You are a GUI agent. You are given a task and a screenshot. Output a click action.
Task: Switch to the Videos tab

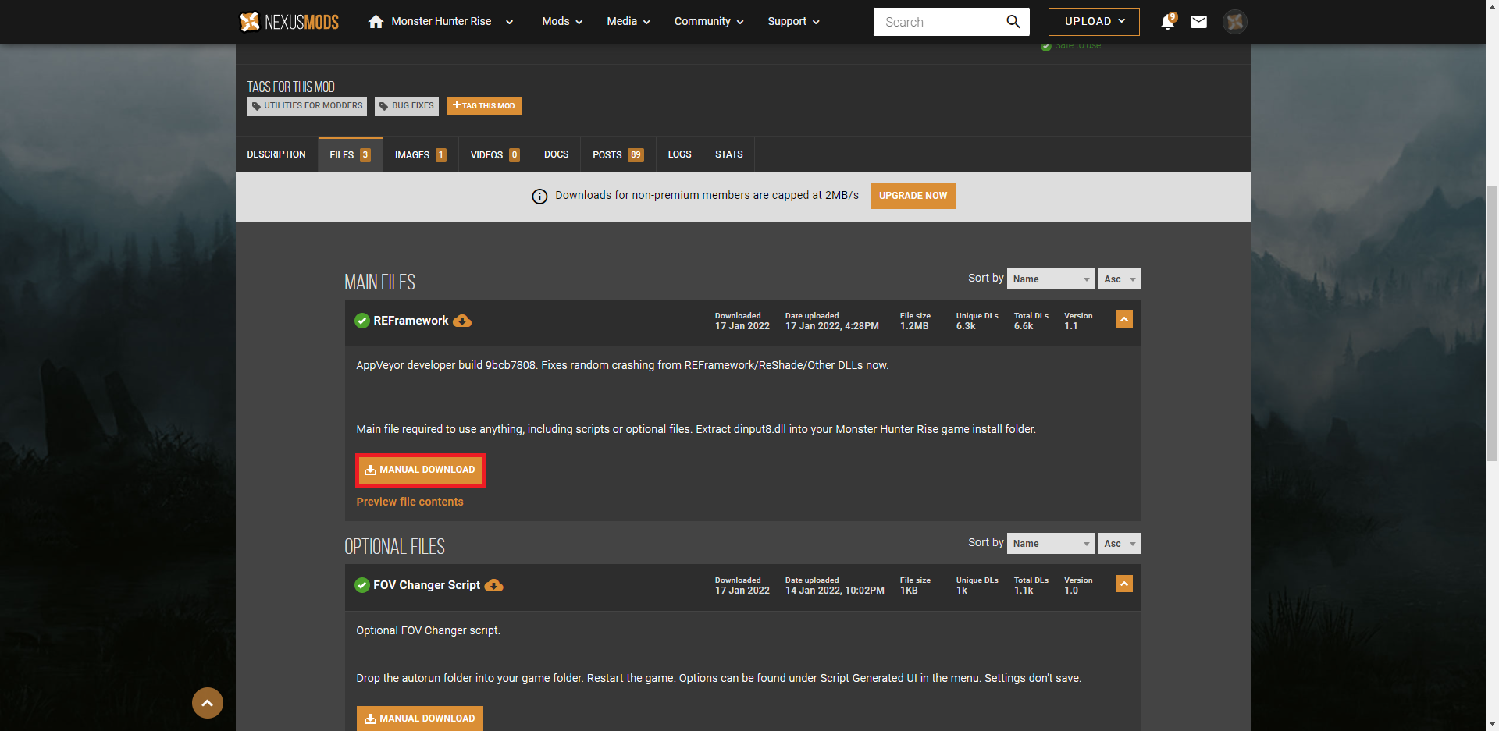tap(496, 154)
